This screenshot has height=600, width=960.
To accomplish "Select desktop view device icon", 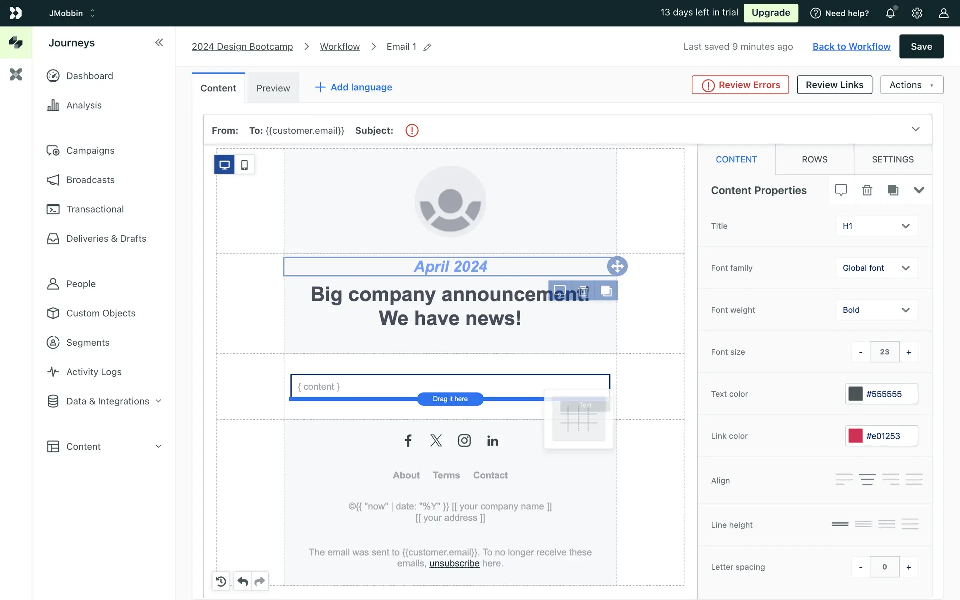I will click(x=224, y=165).
